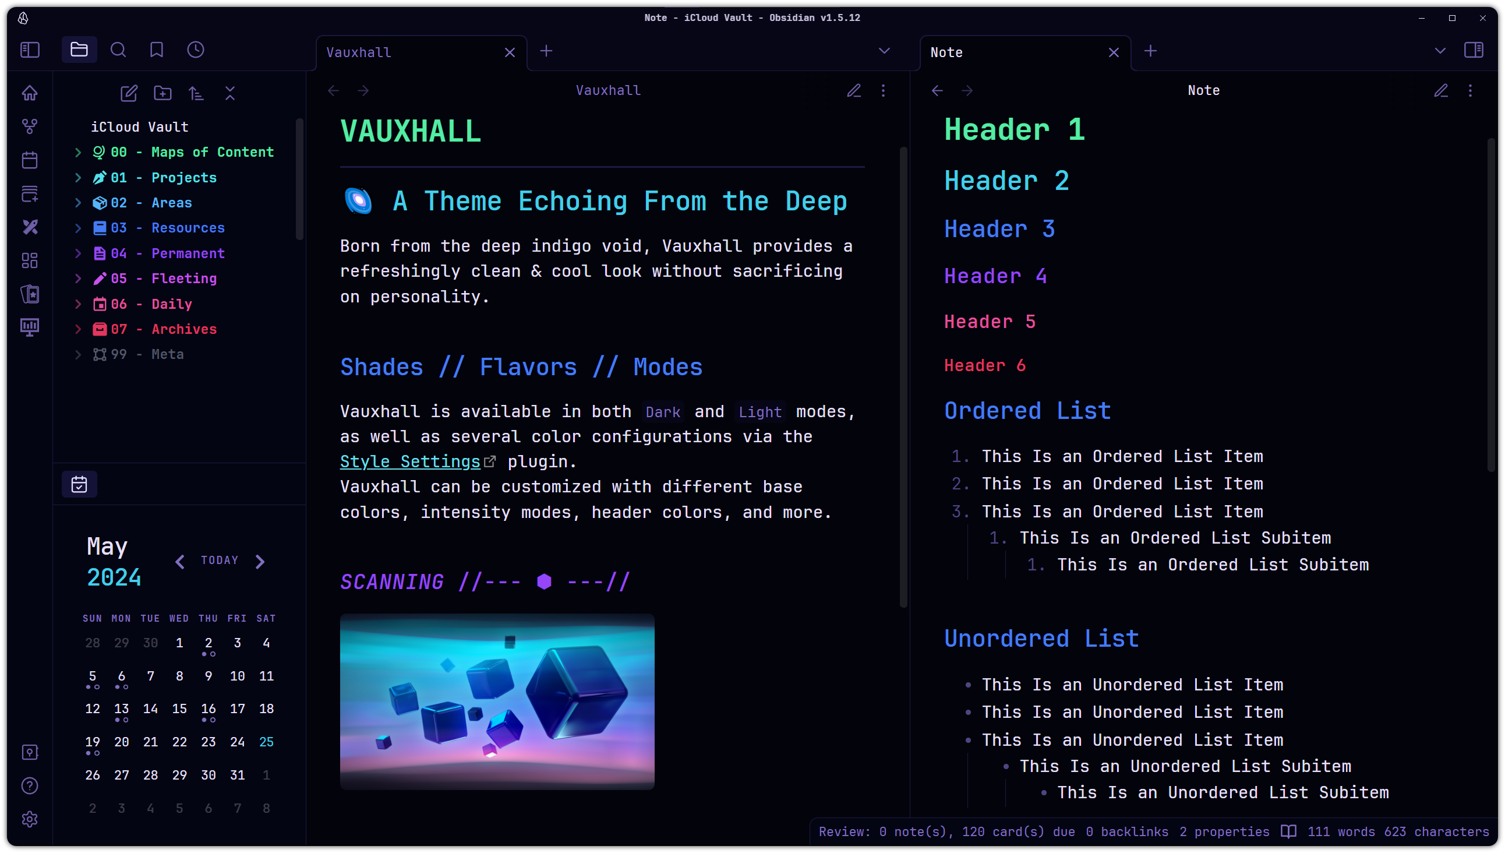This screenshot has width=1505, height=853.
Task: Open more options in Note pane
Action: pyautogui.click(x=1471, y=91)
